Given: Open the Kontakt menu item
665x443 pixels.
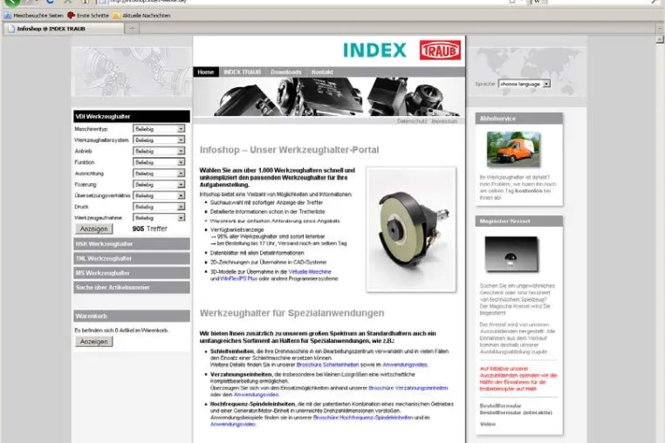Looking at the screenshot, I should [x=322, y=72].
